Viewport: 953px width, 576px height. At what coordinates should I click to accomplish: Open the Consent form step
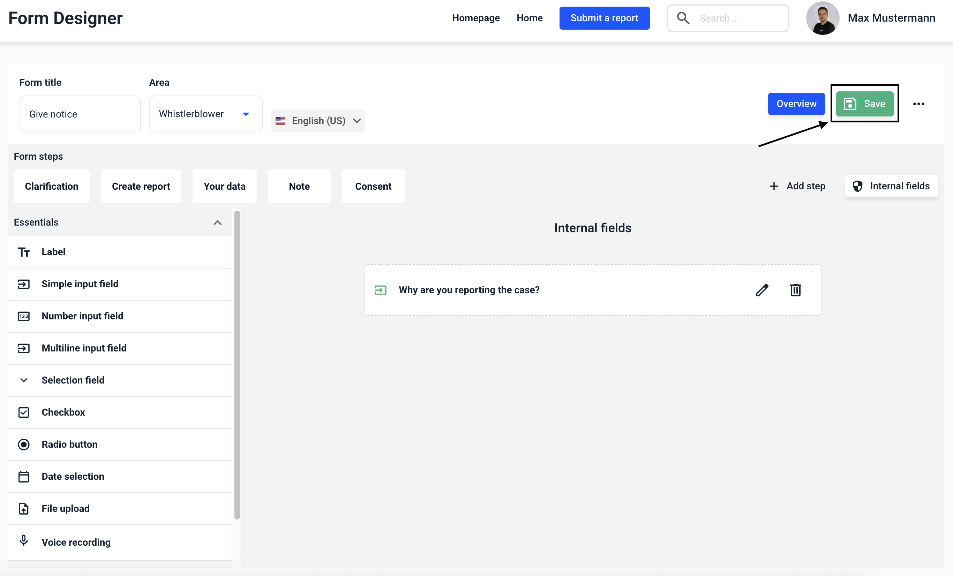(x=373, y=186)
